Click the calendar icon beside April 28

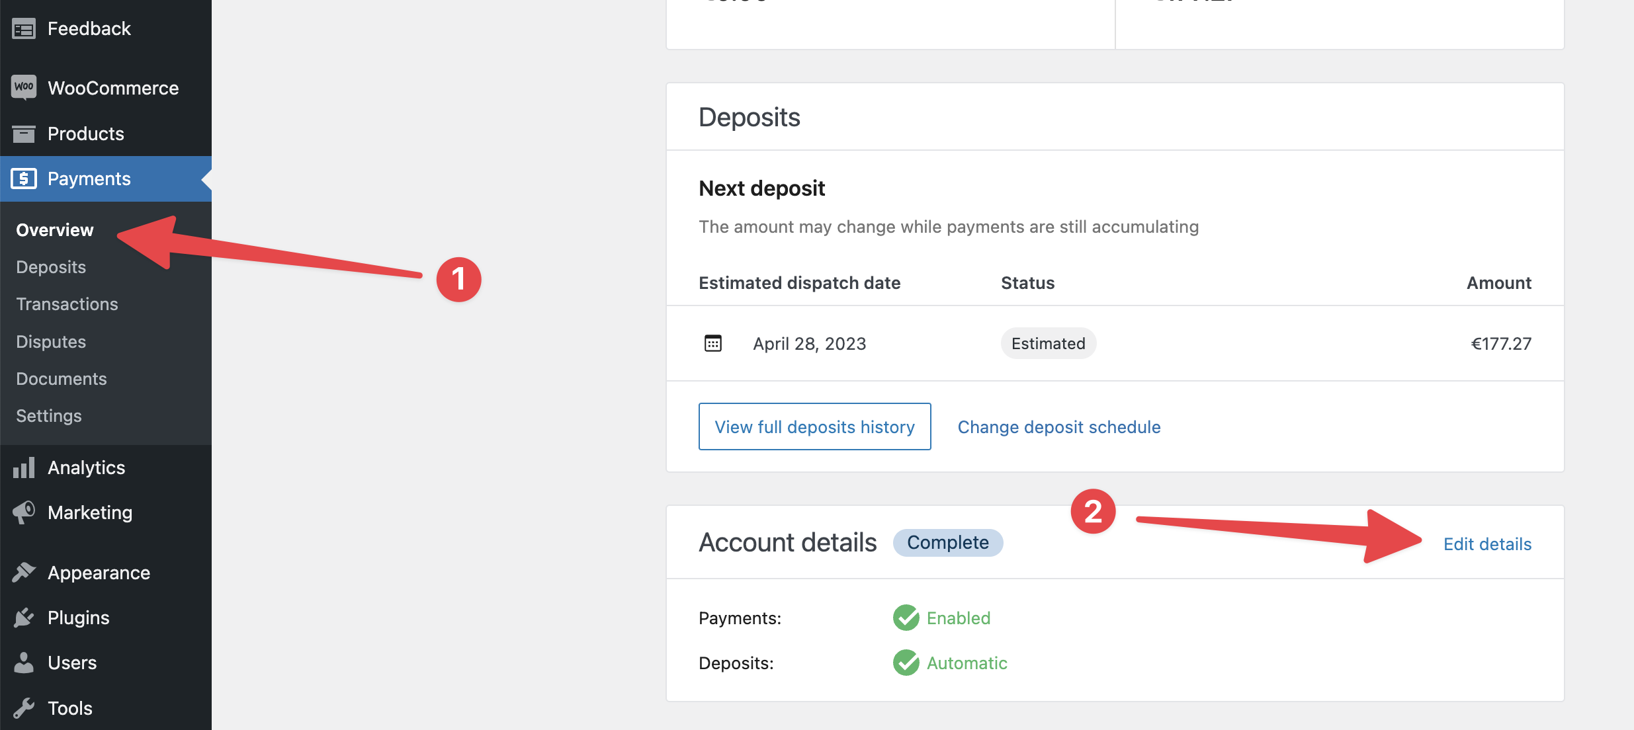click(x=713, y=343)
